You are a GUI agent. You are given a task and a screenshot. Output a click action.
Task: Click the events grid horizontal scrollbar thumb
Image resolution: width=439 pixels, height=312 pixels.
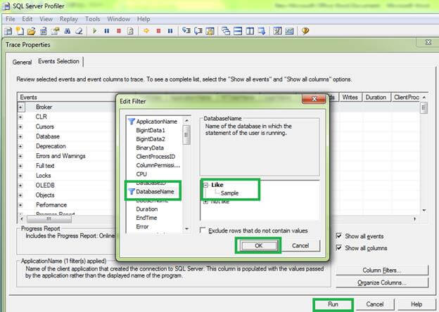click(49, 219)
